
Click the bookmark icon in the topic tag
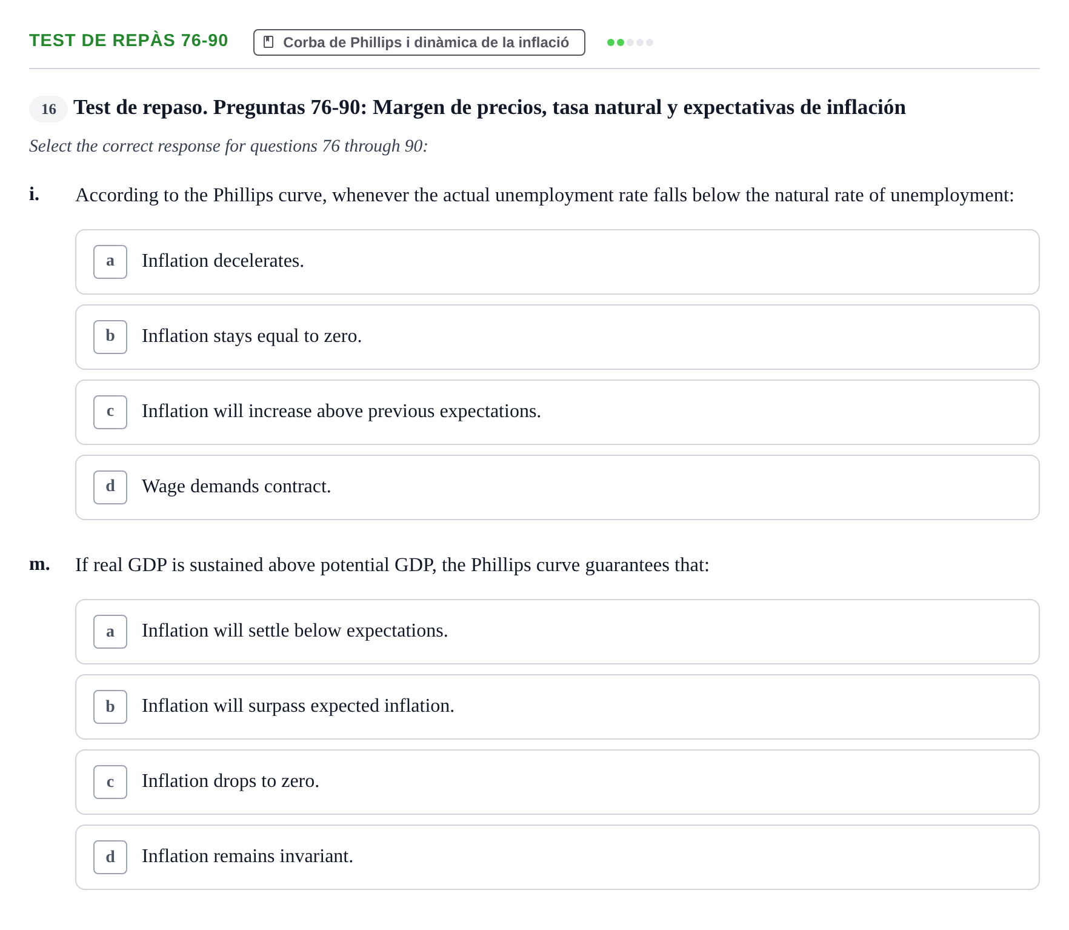pos(268,42)
